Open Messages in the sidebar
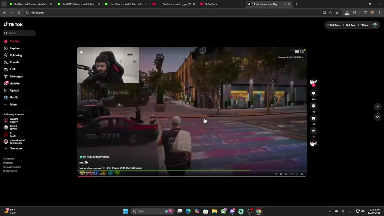The height and width of the screenshot is (216, 384). click(x=13, y=76)
